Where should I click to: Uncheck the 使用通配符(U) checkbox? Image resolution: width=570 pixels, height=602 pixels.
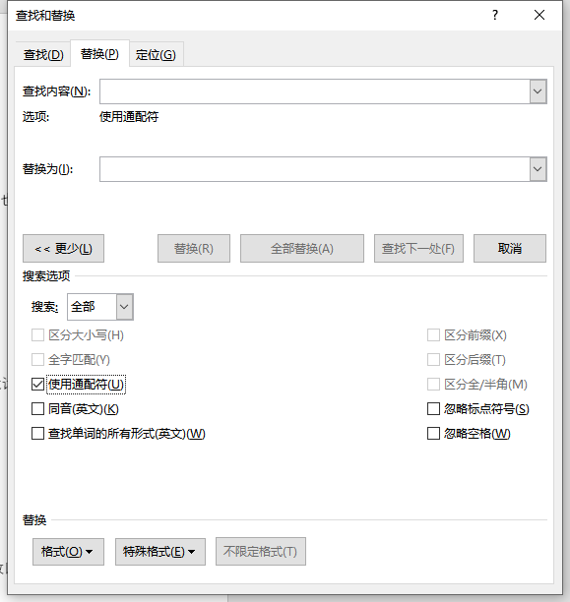pyautogui.click(x=37, y=385)
